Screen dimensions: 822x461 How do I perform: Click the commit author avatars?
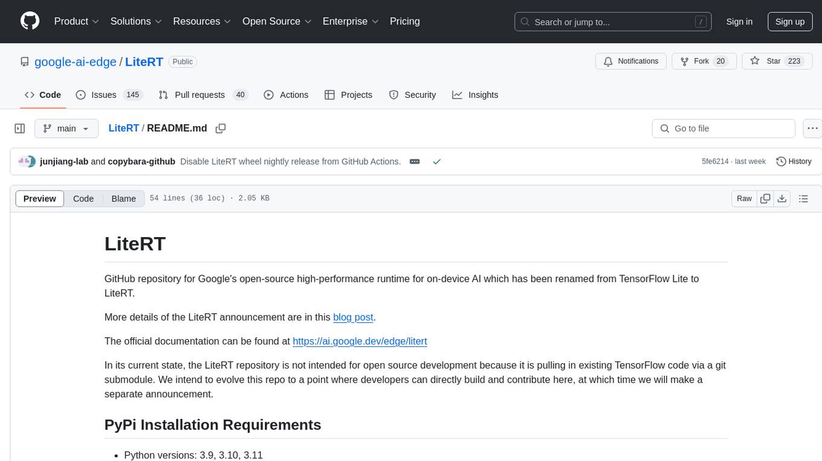(x=27, y=162)
